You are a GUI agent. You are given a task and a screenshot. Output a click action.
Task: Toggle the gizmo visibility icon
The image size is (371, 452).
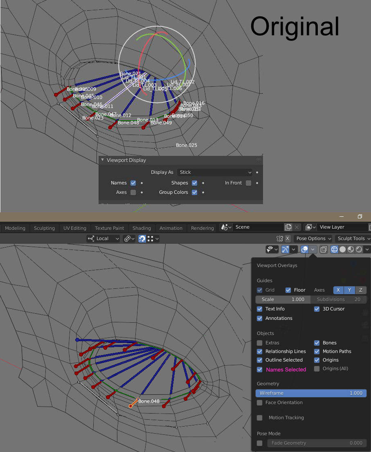point(285,250)
